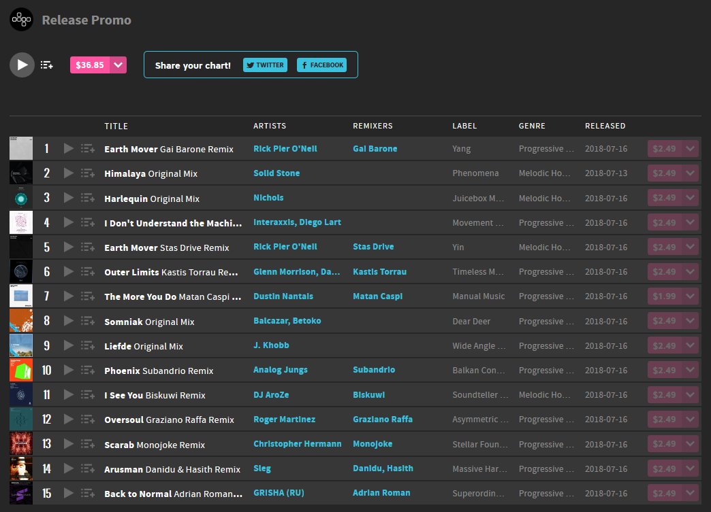Queue Earth Mover Gai Barone Remix
This screenshot has height=512, width=711.
(88, 148)
